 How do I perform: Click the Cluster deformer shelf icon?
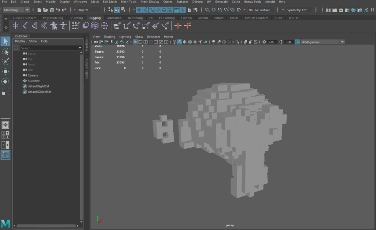(104, 26)
